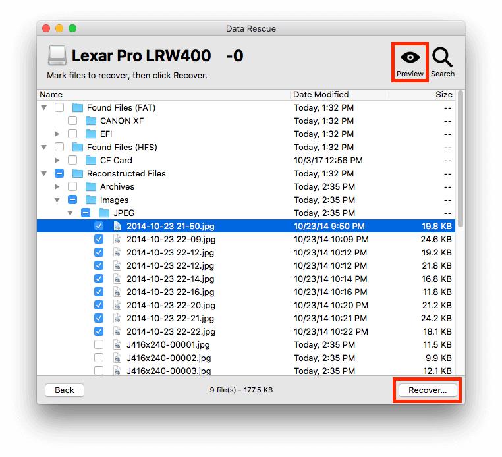Click file icon of J416x240-00001.jpg

tap(117, 344)
